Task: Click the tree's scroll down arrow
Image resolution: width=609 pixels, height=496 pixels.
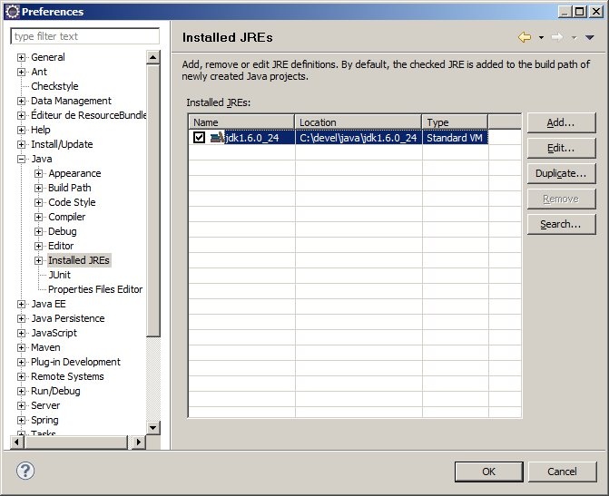Action: point(153,428)
